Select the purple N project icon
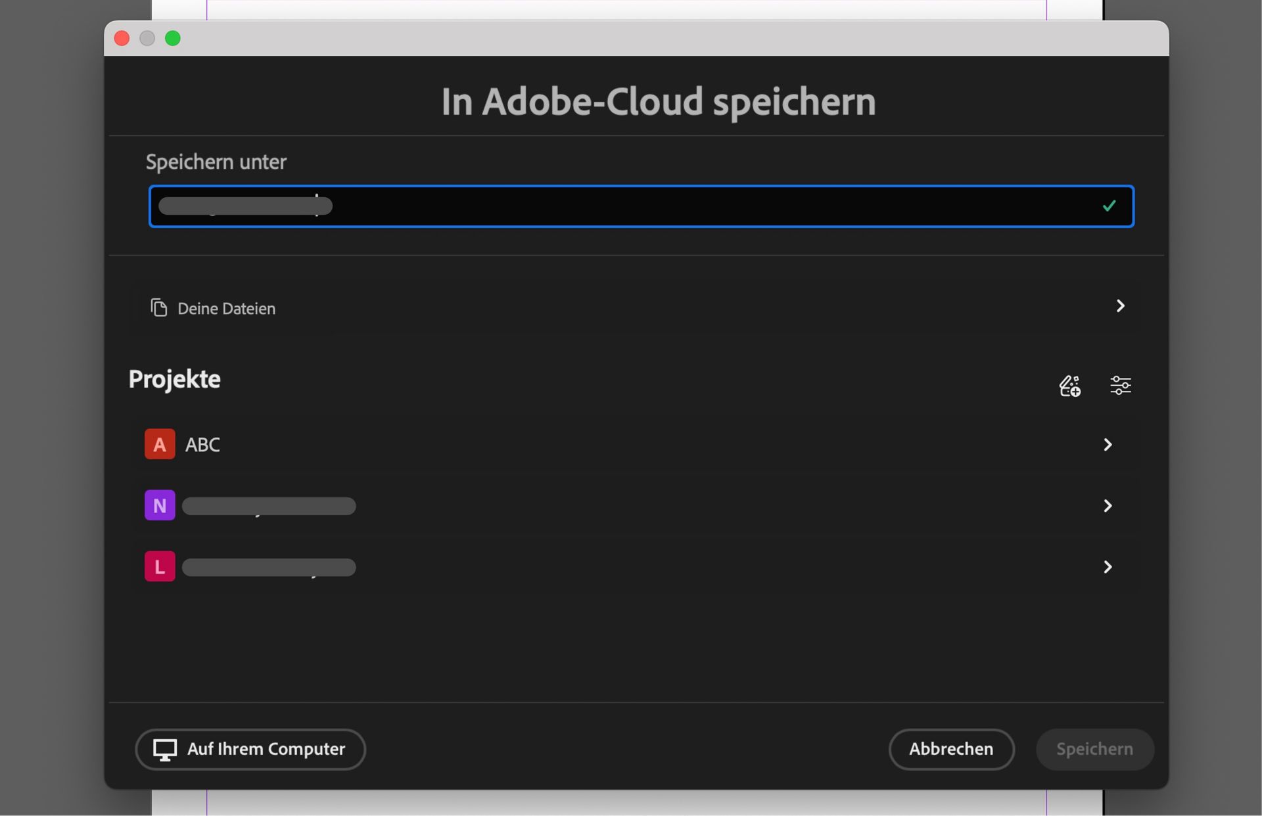Screen dimensions: 1262x816 click(159, 505)
